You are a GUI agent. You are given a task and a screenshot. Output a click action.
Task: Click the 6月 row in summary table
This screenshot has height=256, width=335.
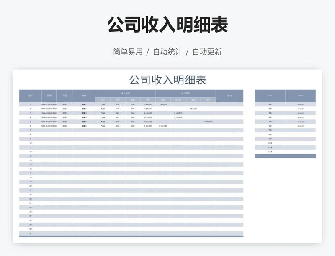coord(285,126)
